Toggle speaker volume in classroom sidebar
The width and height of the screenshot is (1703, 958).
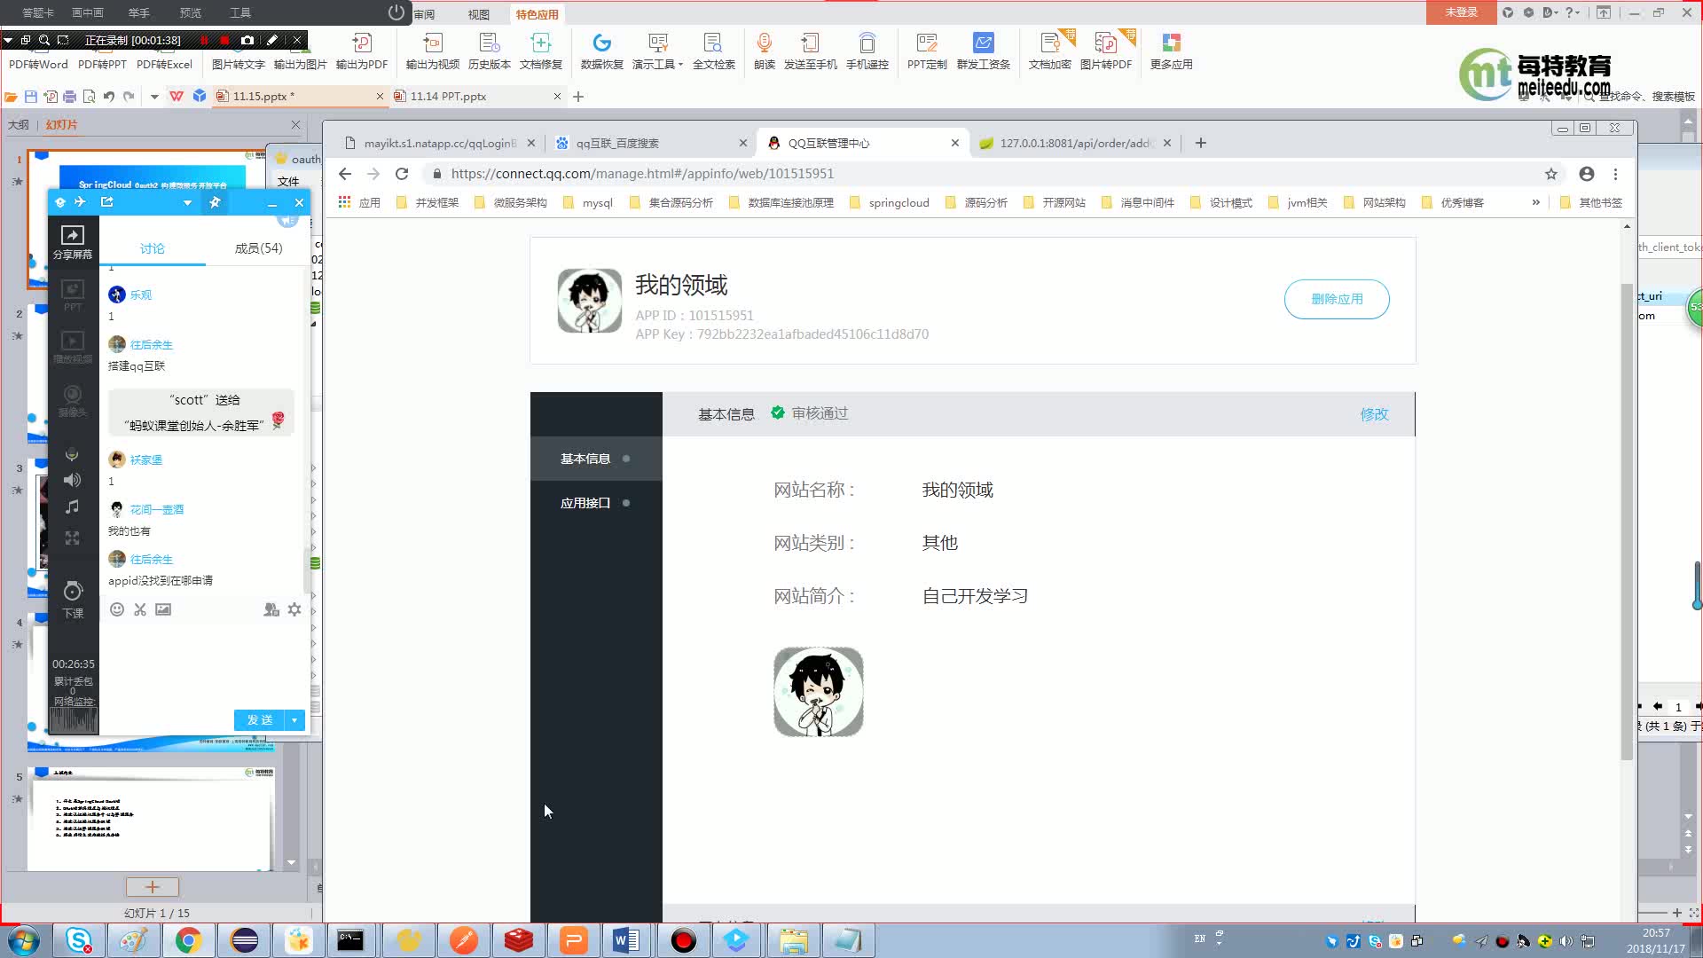coord(72,480)
